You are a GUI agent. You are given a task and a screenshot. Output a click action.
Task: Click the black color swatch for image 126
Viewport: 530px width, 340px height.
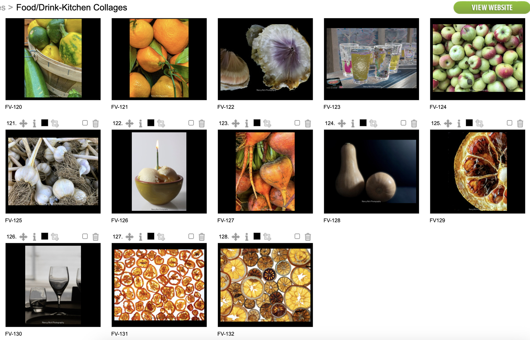click(x=44, y=236)
